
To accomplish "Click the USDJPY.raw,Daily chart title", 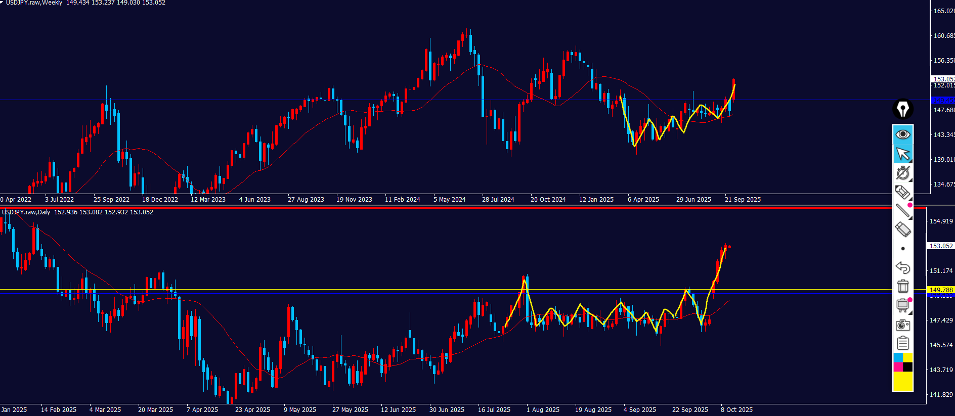I will [x=26, y=212].
